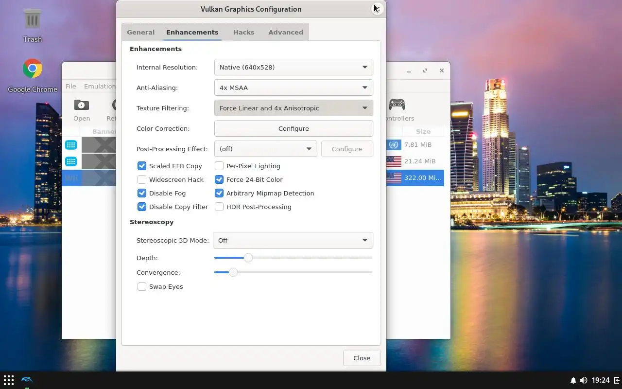Click the Dolphin emulator taskbar icon
The height and width of the screenshot is (389, 622).
(27, 380)
